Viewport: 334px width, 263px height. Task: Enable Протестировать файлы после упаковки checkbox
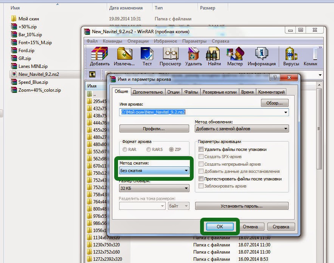coord(201,178)
